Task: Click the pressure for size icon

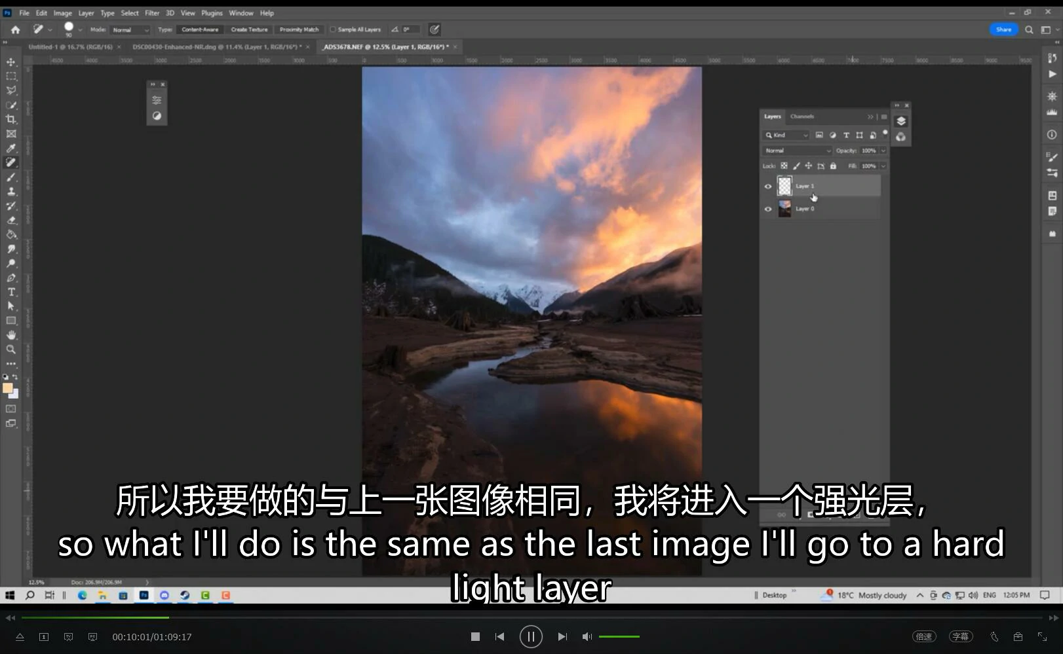Action: (435, 29)
